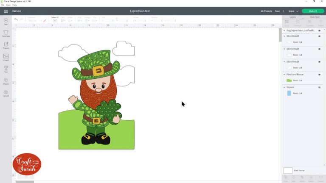
Task: Select the Text tool
Action: (x=6, y=68)
